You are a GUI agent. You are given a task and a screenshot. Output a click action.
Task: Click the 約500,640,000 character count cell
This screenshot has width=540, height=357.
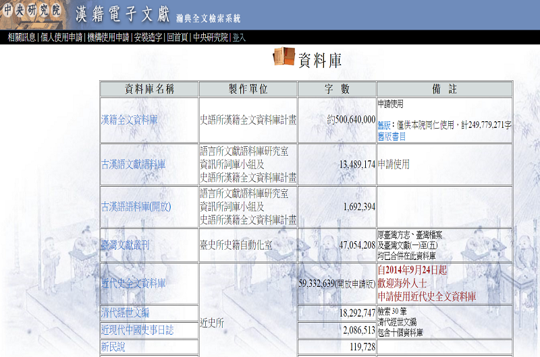[337, 120]
